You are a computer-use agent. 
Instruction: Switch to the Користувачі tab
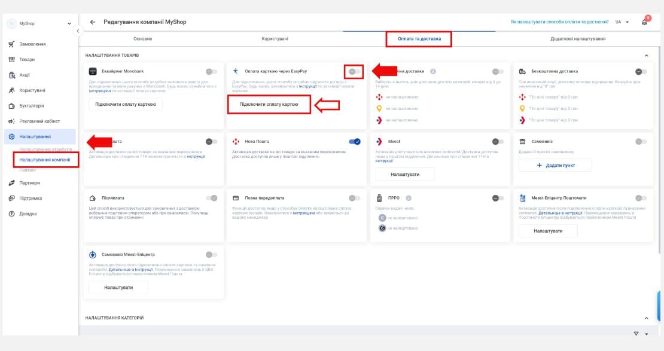coord(275,38)
